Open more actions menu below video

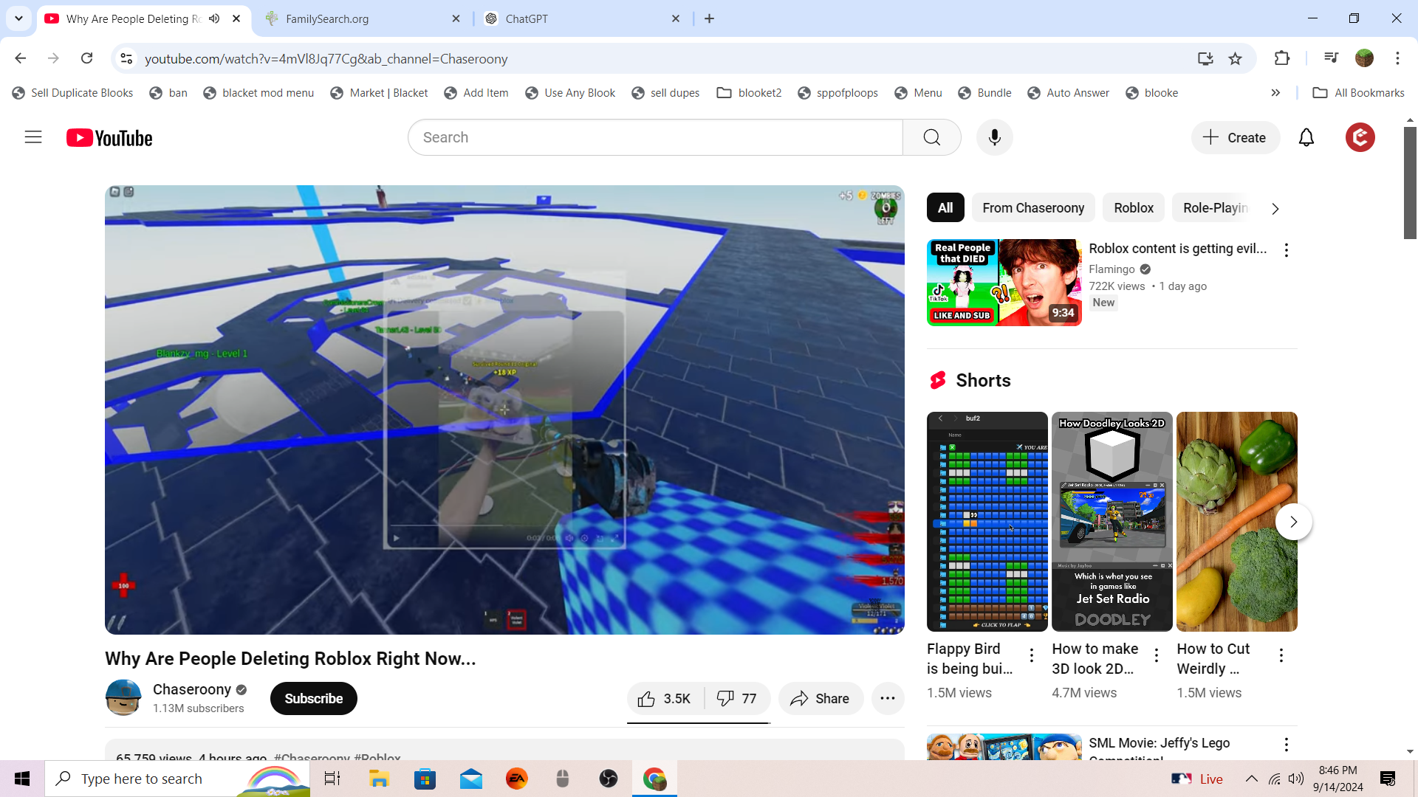888,698
